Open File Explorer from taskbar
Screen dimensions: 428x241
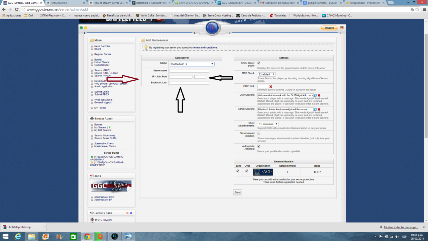(32, 237)
